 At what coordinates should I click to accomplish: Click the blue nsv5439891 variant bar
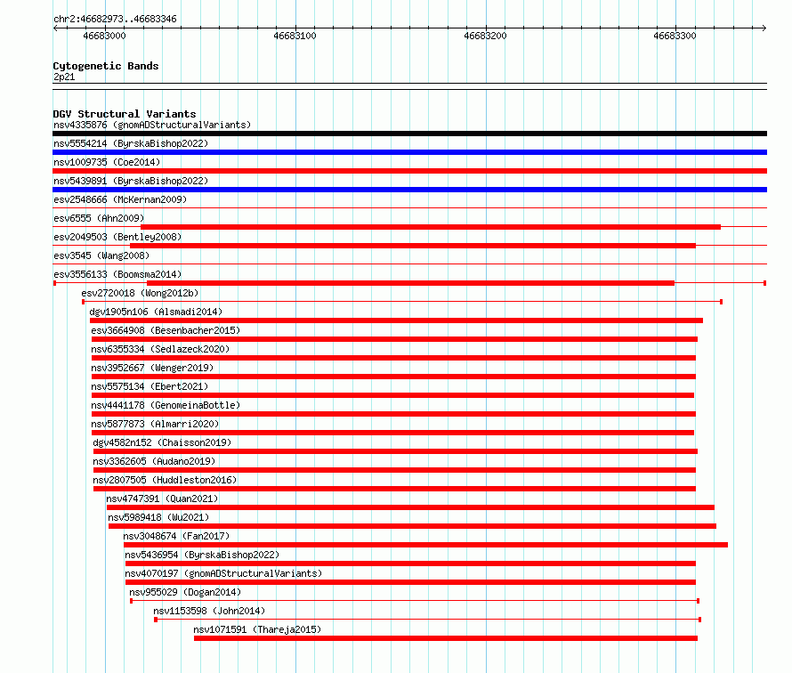(x=409, y=190)
